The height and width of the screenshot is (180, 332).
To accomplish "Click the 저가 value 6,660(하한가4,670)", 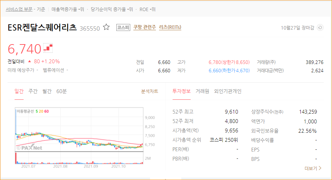I will click(x=229, y=71).
